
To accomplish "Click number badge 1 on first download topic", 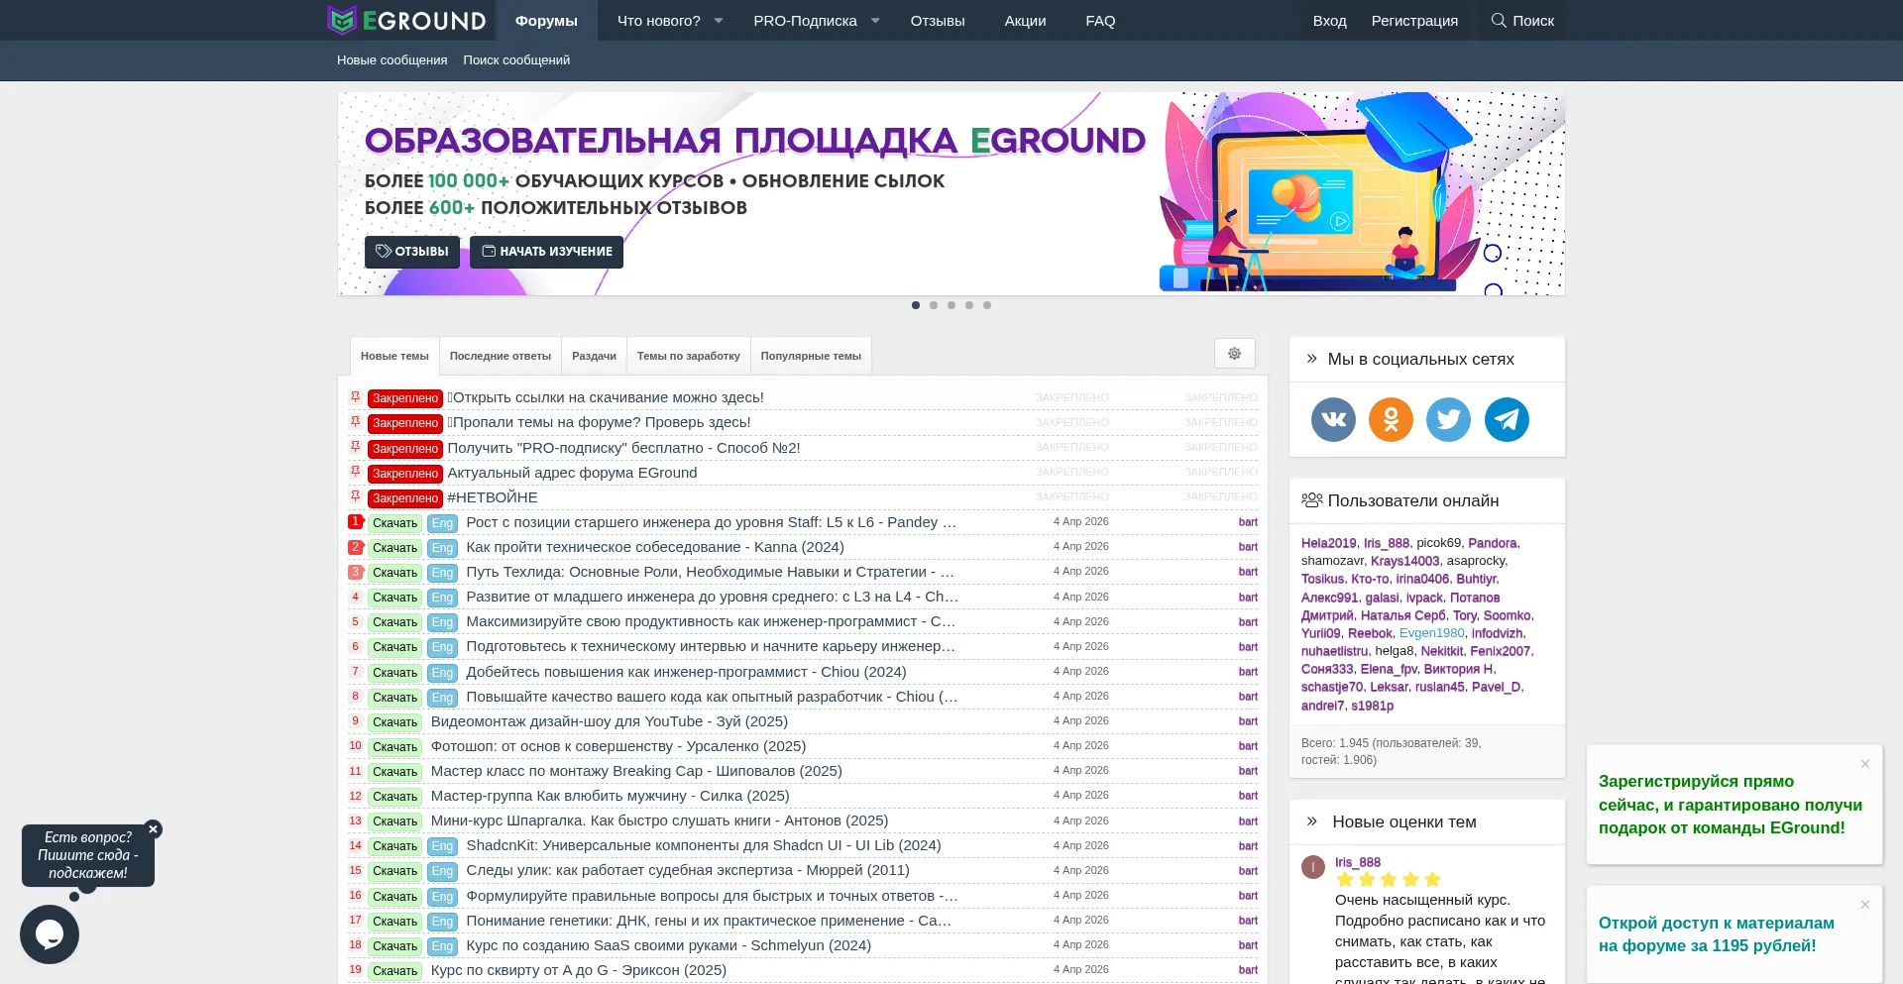I will tap(355, 521).
